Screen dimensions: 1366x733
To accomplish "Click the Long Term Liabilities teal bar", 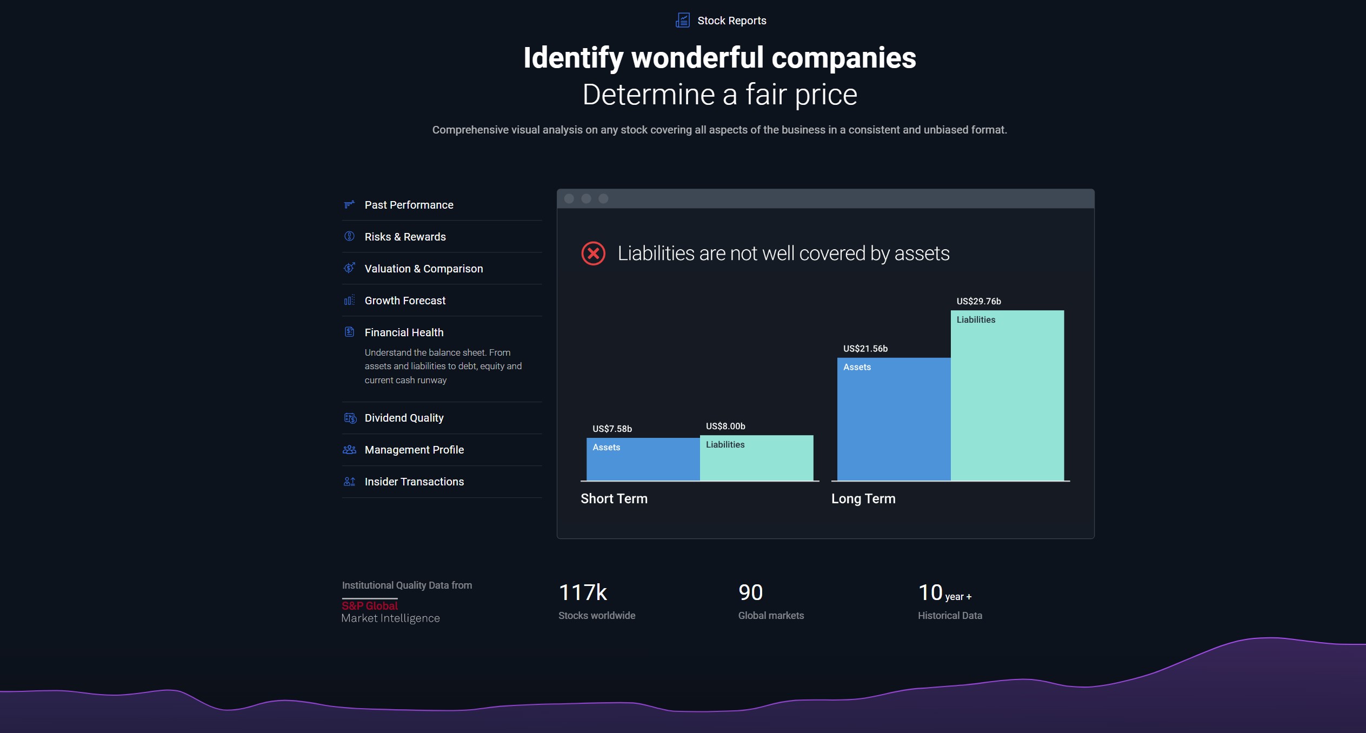I will point(1007,400).
